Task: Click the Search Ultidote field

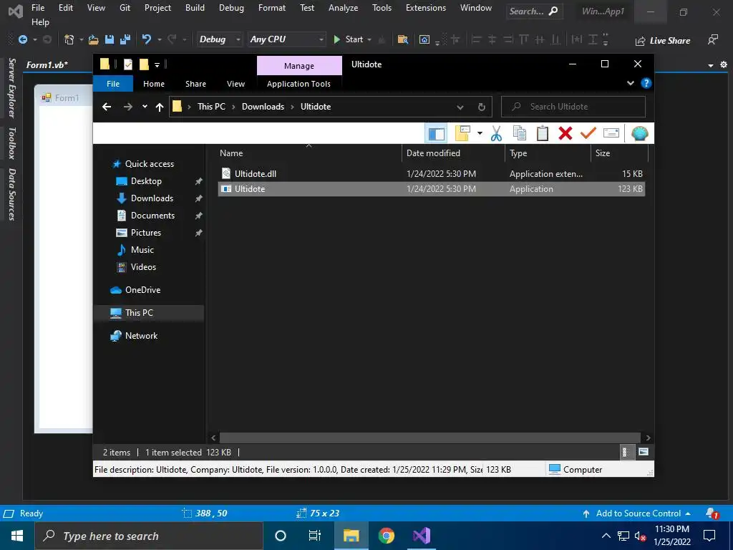Action: (x=573, y=107)
